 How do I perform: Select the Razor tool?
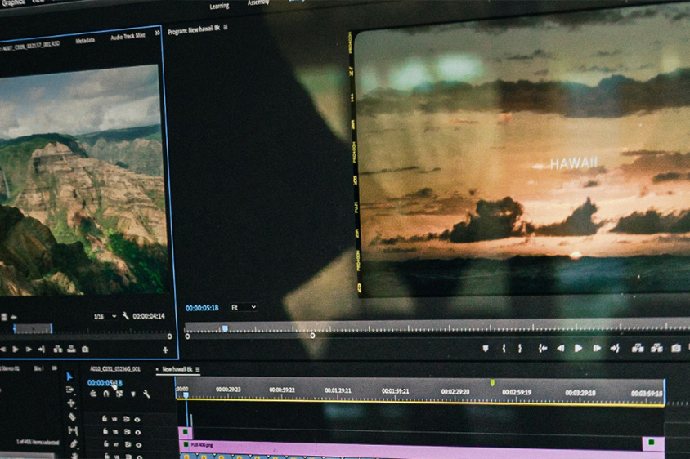point(72,417)
